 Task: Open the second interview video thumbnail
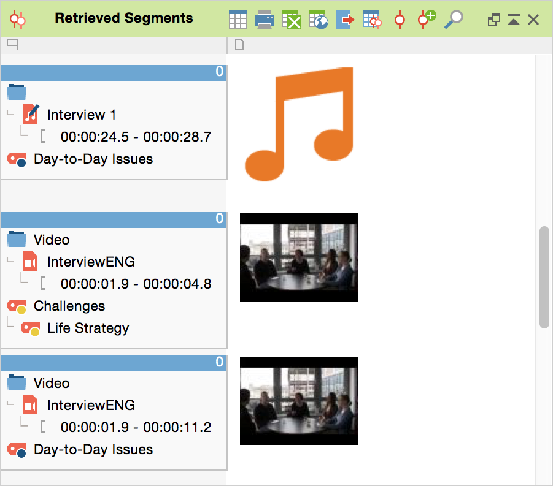click(x=298, y=401)
